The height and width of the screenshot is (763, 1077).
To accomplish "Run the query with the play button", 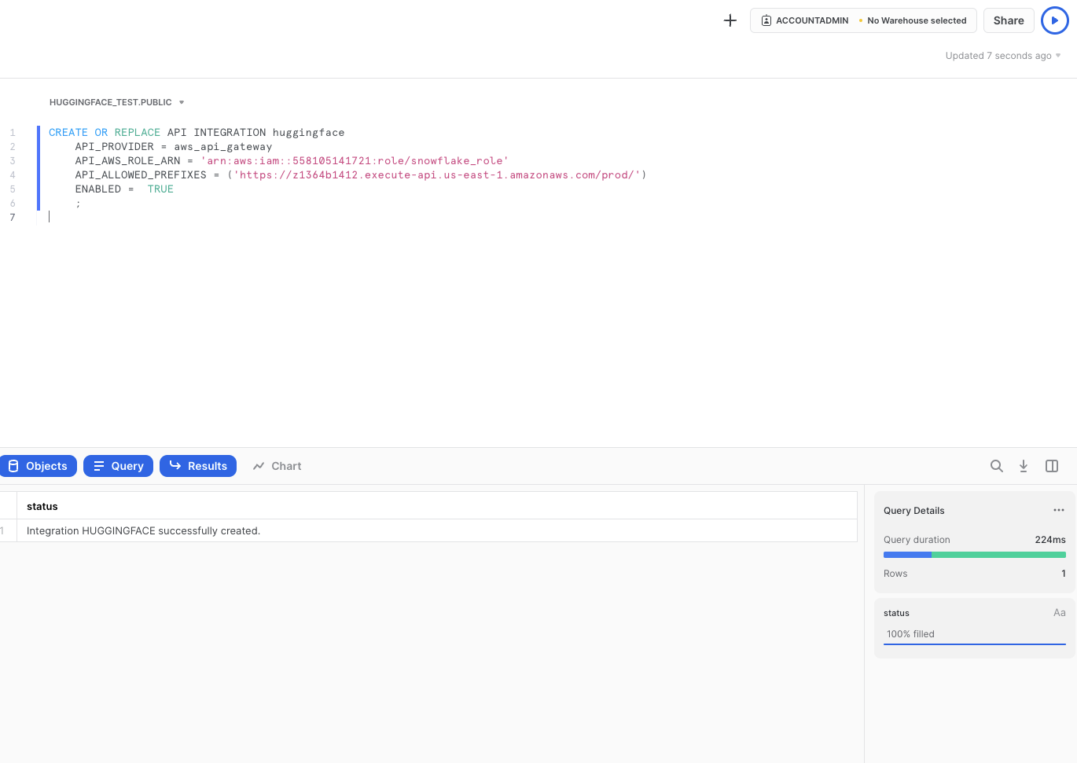I will click(x=1055, y=20).
